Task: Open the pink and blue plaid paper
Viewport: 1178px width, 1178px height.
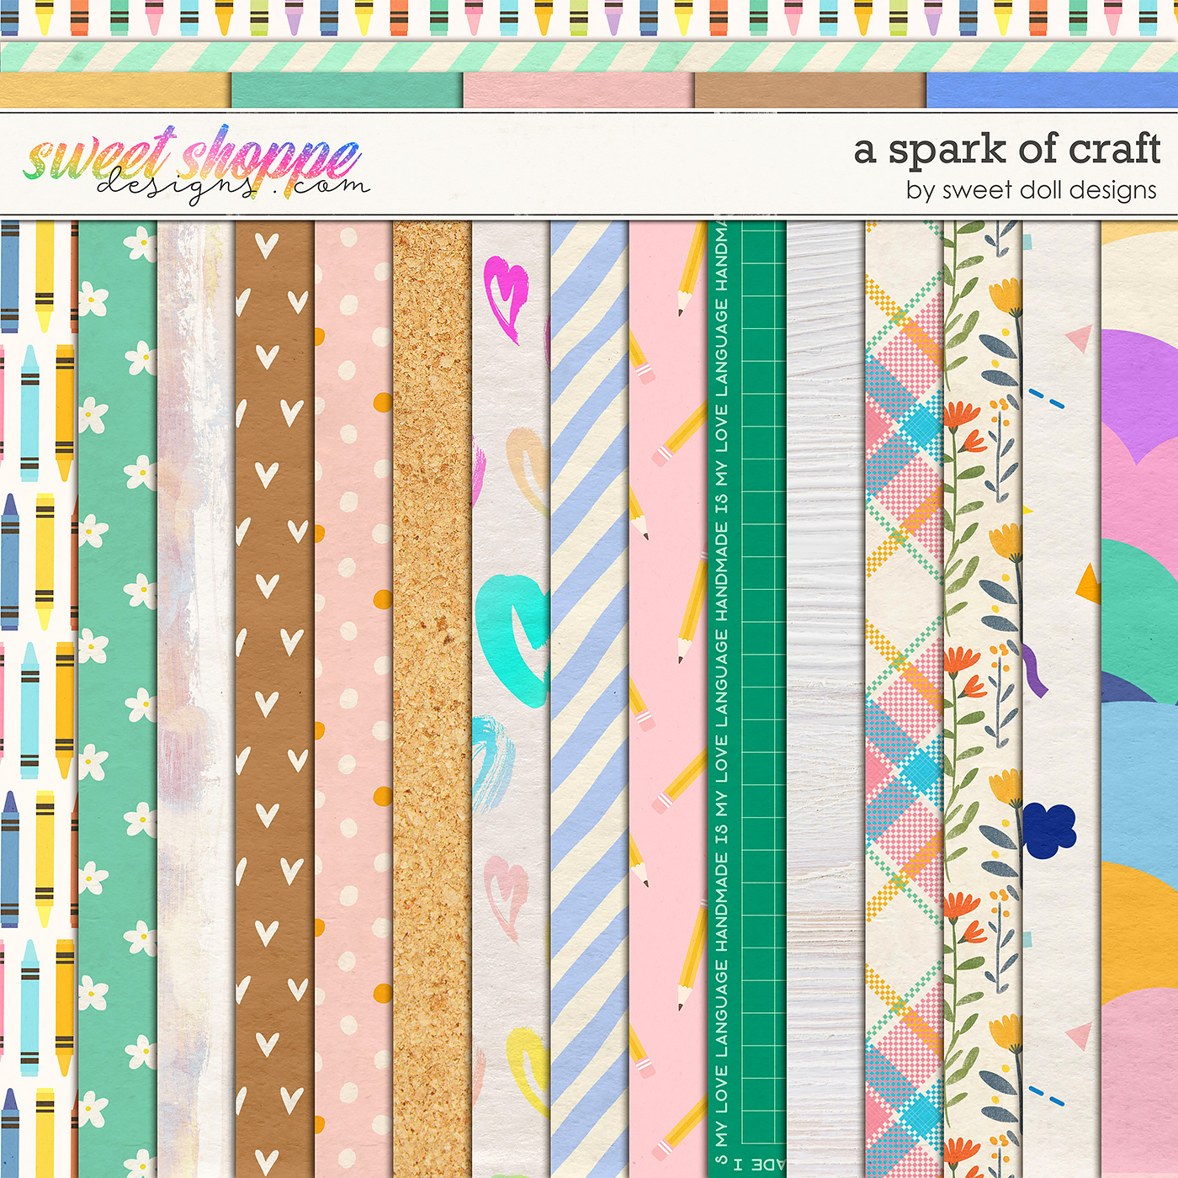Action: coord(905,699)
